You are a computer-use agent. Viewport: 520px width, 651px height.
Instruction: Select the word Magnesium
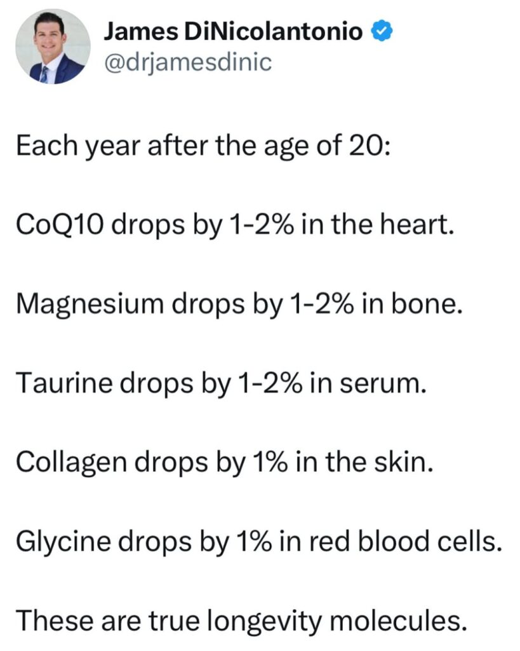[x=90, y=304]
